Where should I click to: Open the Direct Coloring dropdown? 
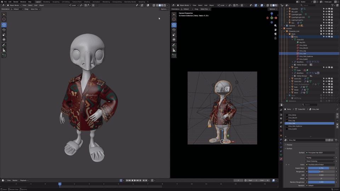320,161
